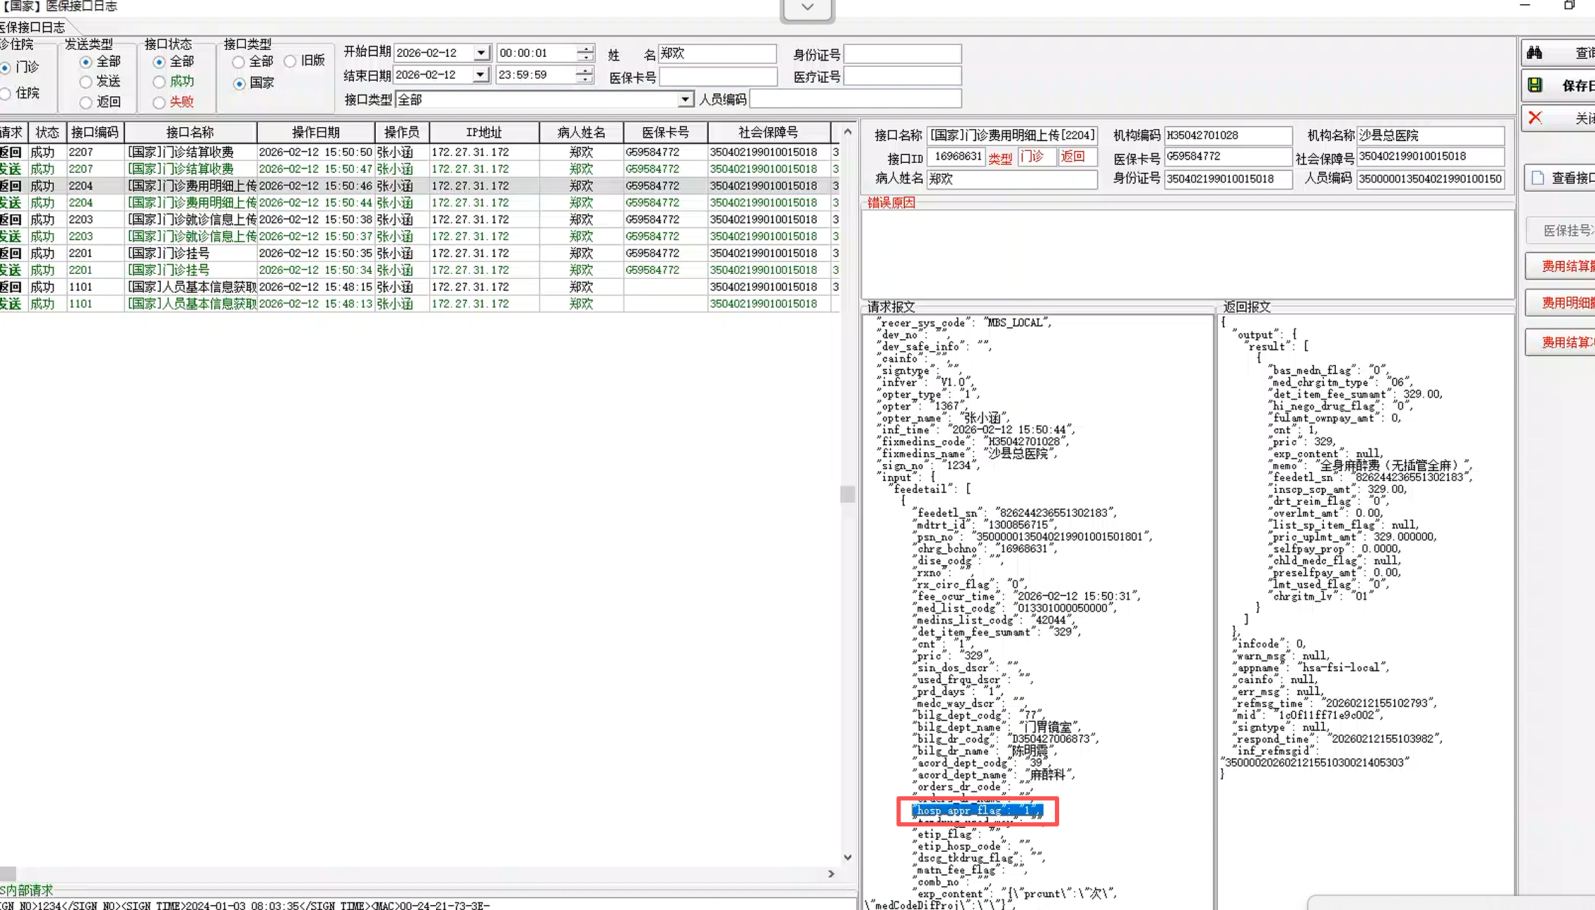The width and height of the screenshot is (1595, 910).
Task: Click the top center collapse chevron
Action: tap(807, 8)
